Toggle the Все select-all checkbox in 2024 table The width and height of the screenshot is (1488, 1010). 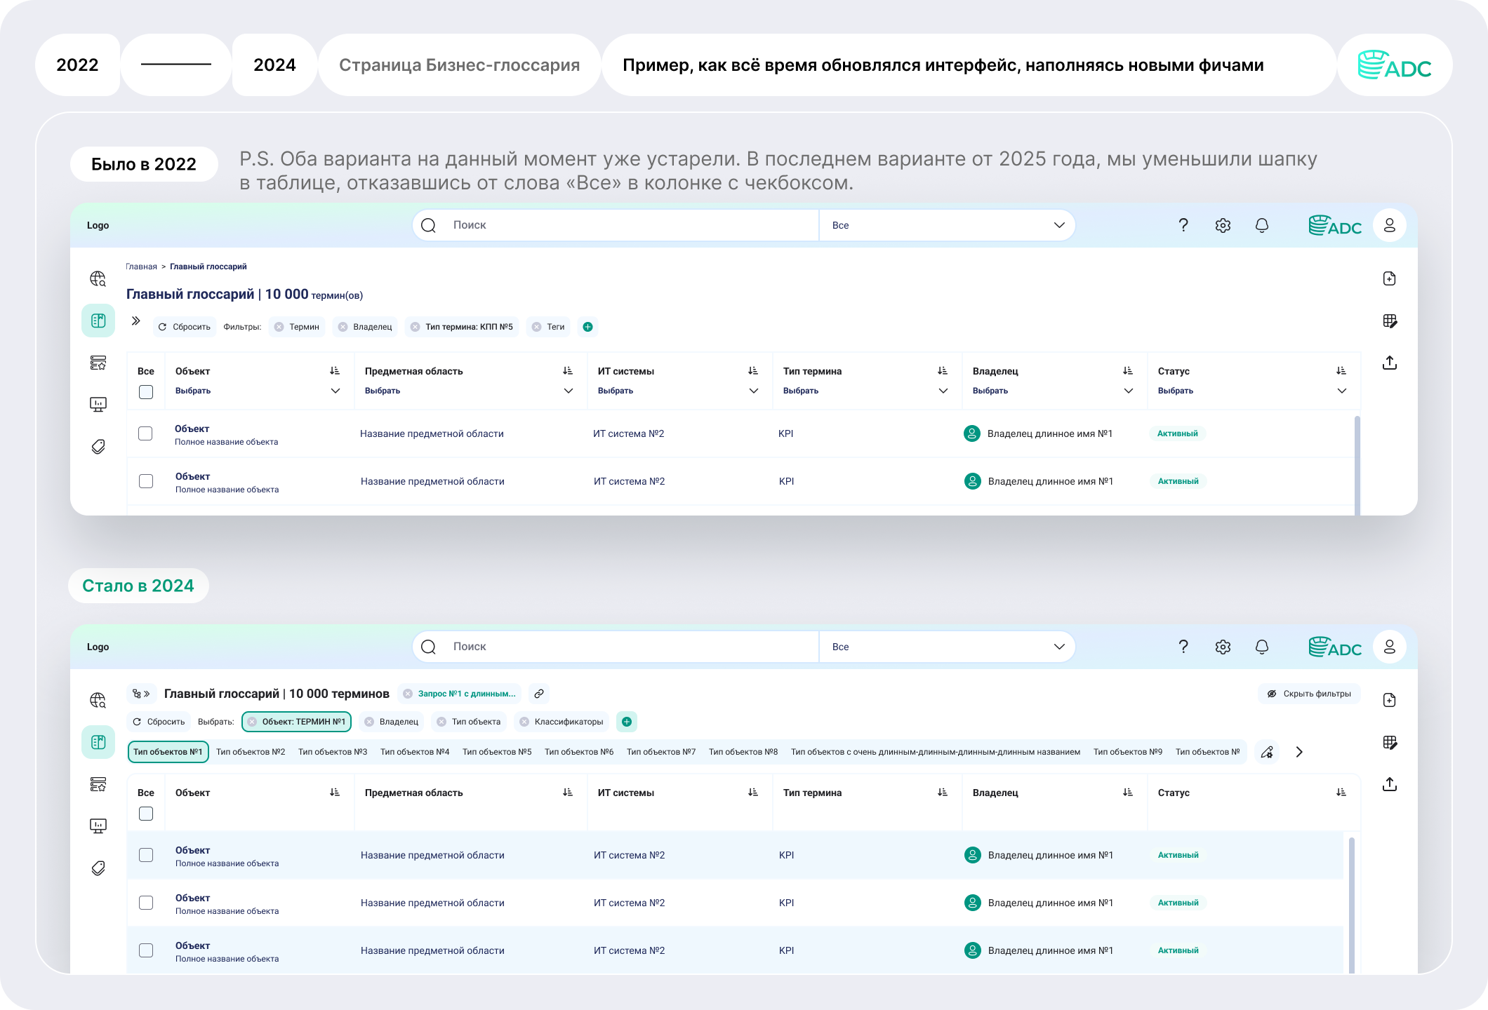146,814
